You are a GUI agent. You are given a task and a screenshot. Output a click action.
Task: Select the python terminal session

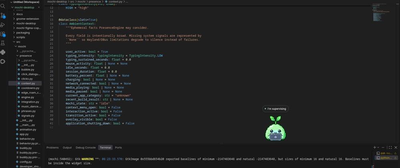pos(387,158)
